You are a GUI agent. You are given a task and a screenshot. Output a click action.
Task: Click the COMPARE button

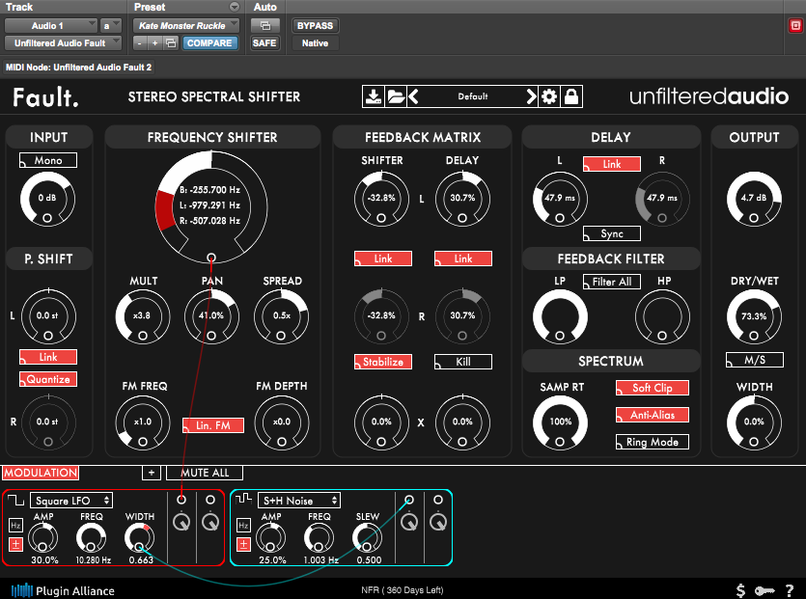point(209,43)
